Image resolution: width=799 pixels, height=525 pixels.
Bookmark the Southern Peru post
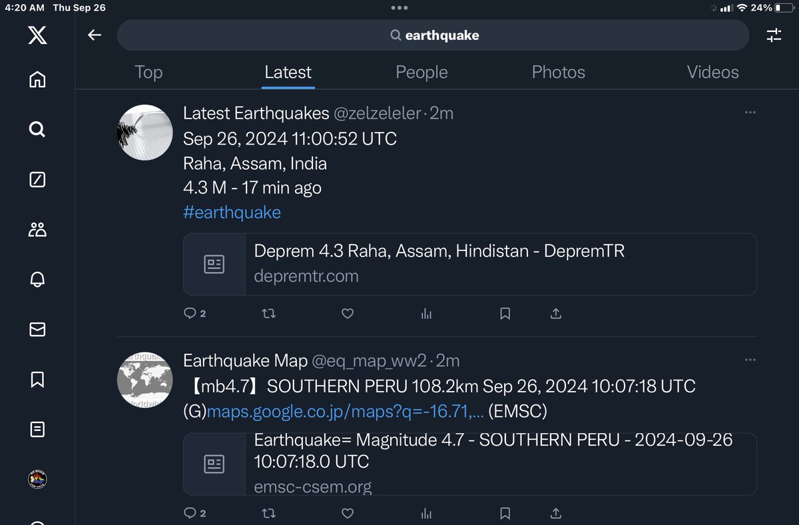point(505,513)
